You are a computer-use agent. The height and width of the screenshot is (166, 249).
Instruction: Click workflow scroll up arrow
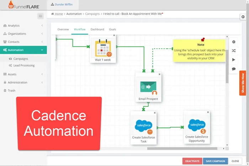coord(227,37)
